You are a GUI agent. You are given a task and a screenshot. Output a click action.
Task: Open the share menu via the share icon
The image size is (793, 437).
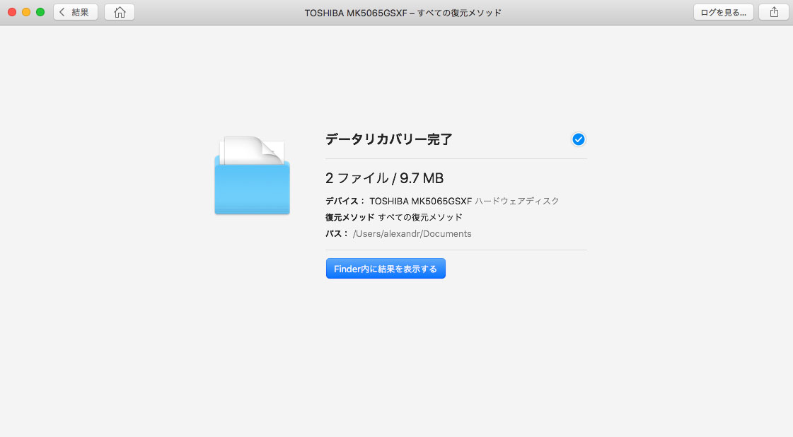pyautogui.click(x=774, y=12)
